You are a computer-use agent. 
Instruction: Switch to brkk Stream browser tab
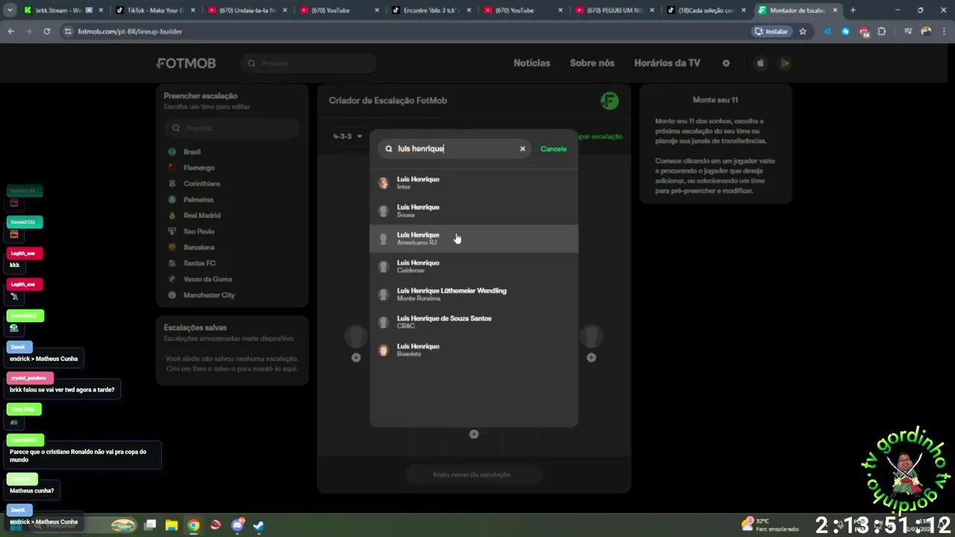pyautogui.click(x=63, y=10)
